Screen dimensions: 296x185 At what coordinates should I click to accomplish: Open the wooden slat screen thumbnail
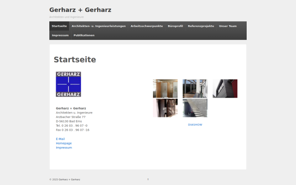click(165, 108)
